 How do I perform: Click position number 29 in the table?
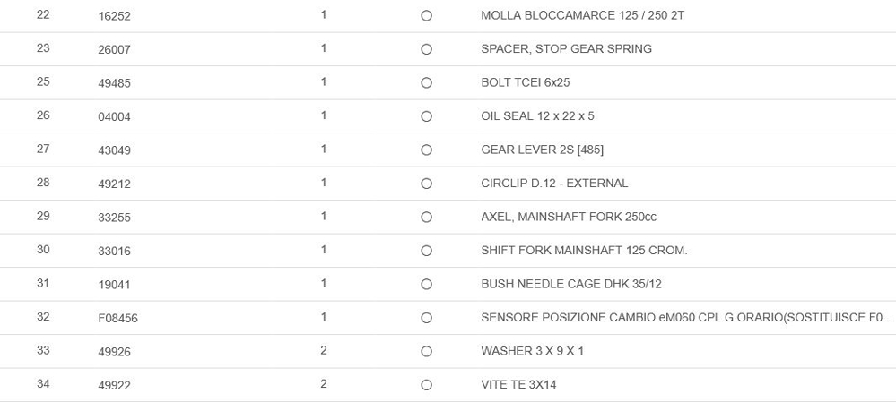(43, 217)
